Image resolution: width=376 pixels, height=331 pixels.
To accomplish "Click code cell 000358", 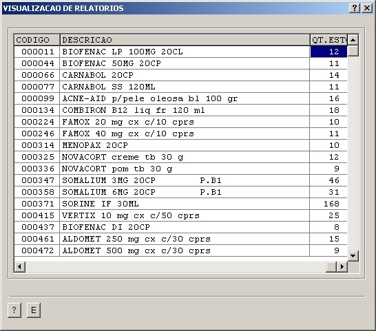I will click(x=37, y=192).
